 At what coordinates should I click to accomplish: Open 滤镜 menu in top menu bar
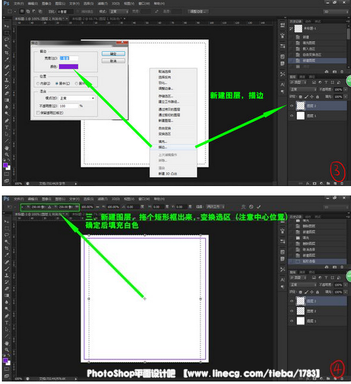102,3
